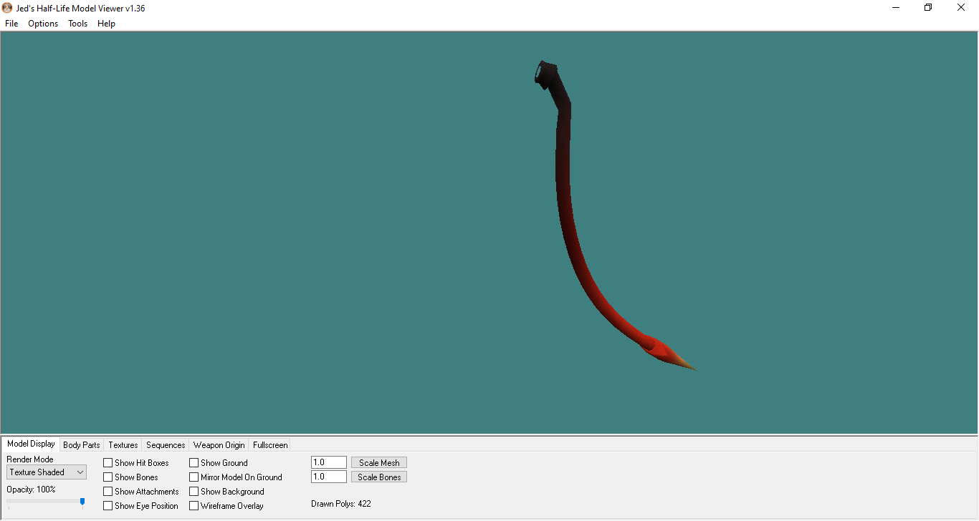Screen dimensions: 979x521
Task: Enable Mirror Model On Ground checkbox
Action: point(194,477)
